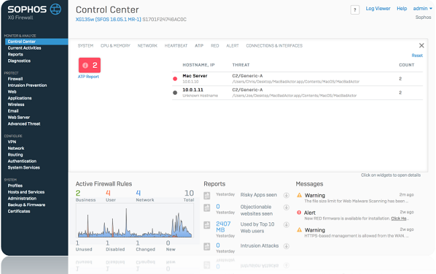Click the gray status dot for 10.0.1.11

coord(175,93)
